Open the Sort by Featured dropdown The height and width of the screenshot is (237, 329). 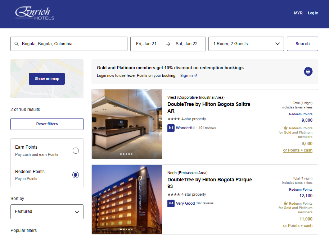47,212
